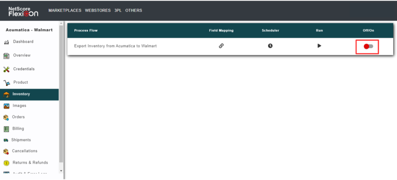Image resolution: width=397 pixels, height=180 pixels.
Task: Toggle Export Inventory flow on
Action: pos(368,47)
